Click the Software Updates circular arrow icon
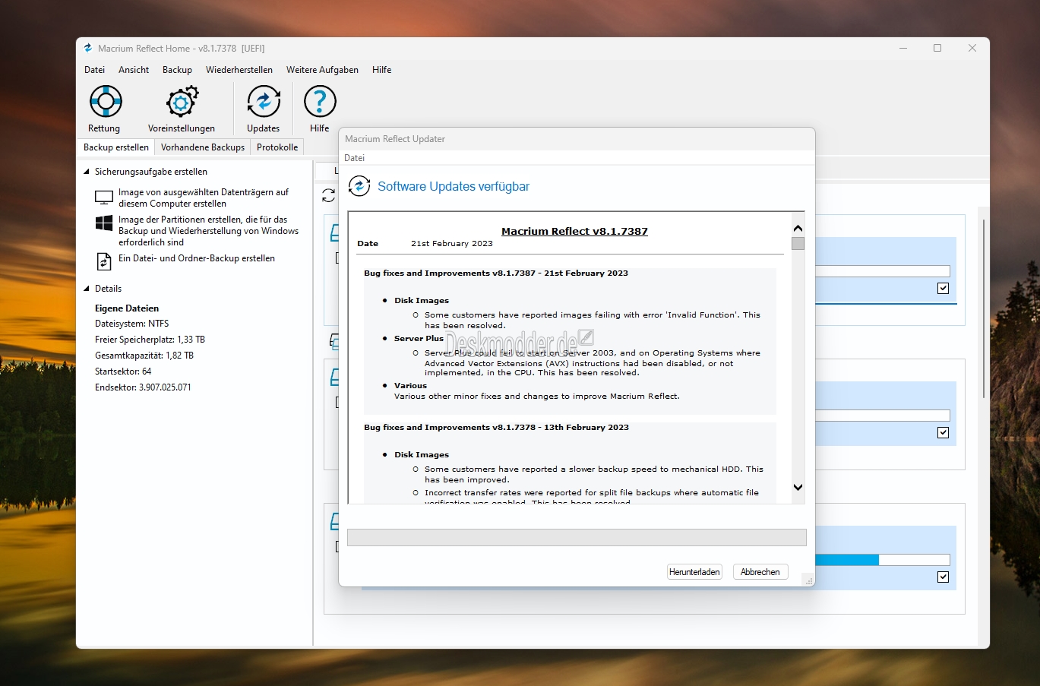Image resolution: width=1040 pixels, height=686 pixels. (359, 185)
